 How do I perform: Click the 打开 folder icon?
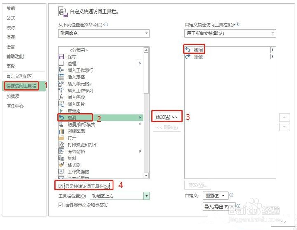61,138
